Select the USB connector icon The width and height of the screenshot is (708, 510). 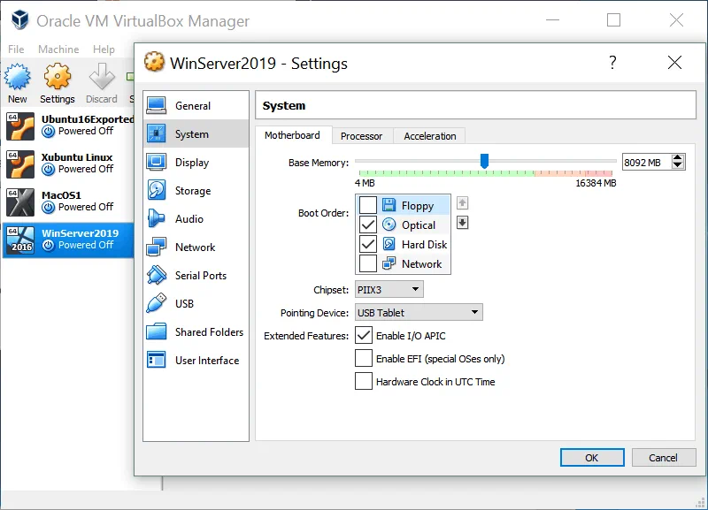point(157,303)
